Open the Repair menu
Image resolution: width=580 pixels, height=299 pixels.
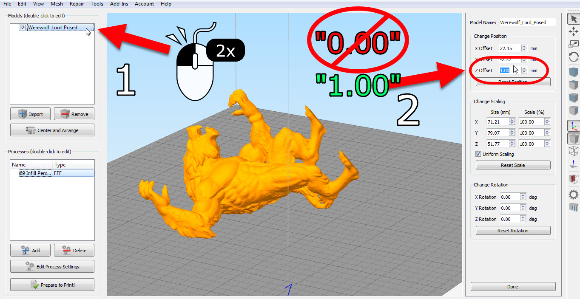(x=77, y=4)
